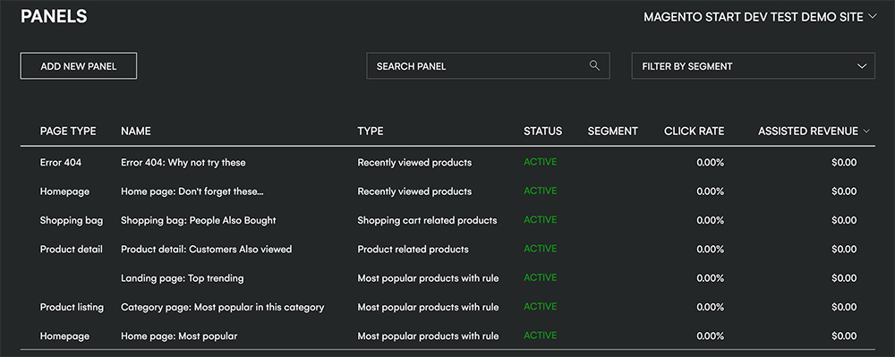Screen dimensions: 895x357
Task: Open panel 'Home page: Most popular'
Action: click(x=179, y=336)
